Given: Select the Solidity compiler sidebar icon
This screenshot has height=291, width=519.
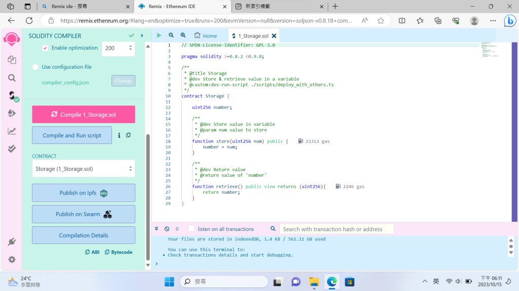Looking at the screenshot, I should click(12, 95).
